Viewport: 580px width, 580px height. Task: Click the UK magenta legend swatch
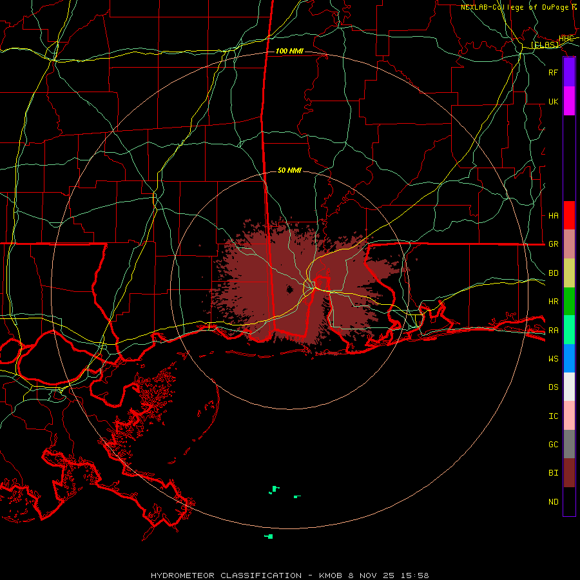(569, 101)
